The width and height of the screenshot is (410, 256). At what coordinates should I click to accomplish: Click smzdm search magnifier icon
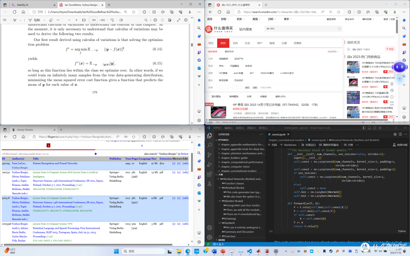(339, 29)
